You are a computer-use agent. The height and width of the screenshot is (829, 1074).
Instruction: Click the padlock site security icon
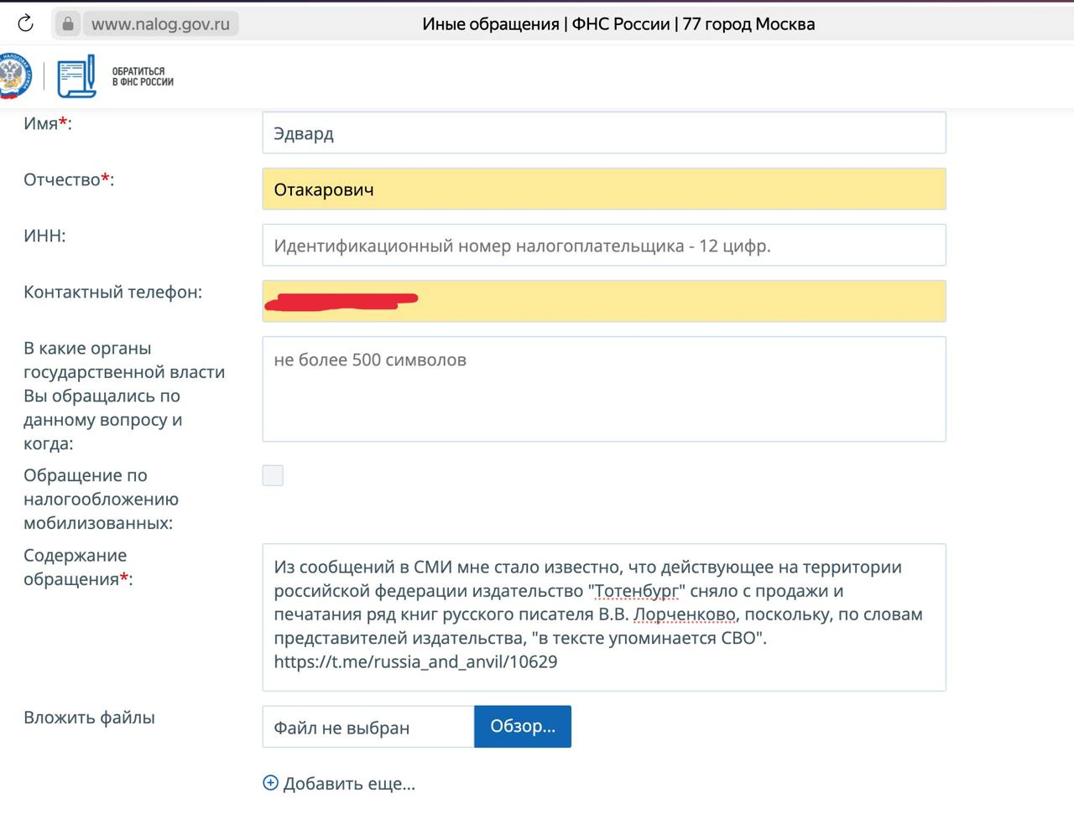click(x=68, y=23)
